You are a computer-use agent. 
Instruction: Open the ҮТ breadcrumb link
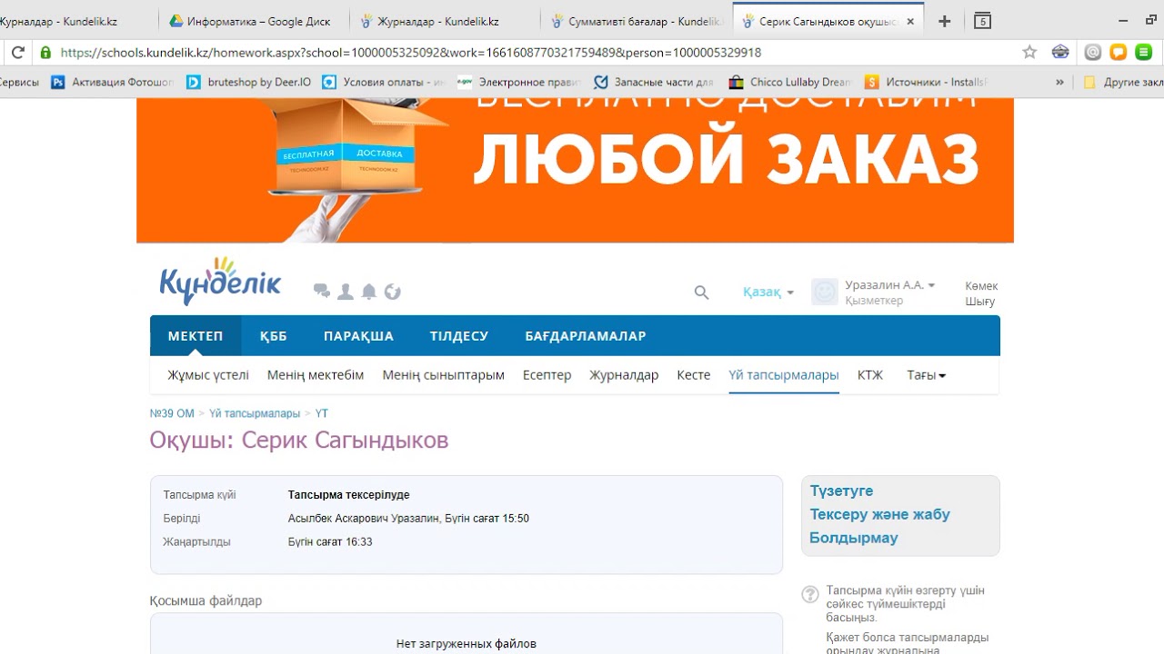coord(321,413)
